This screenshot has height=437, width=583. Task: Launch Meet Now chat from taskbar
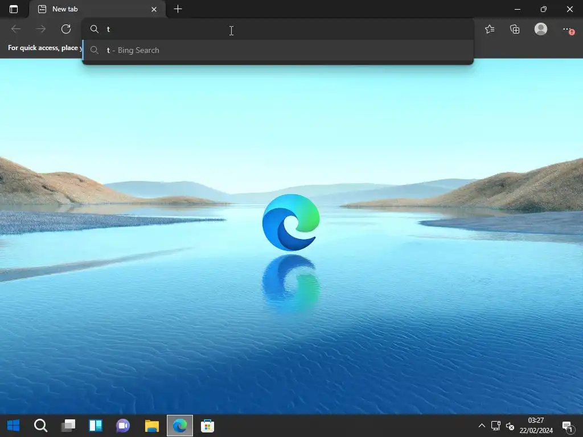pyautogui.click(x=123, y=426)
